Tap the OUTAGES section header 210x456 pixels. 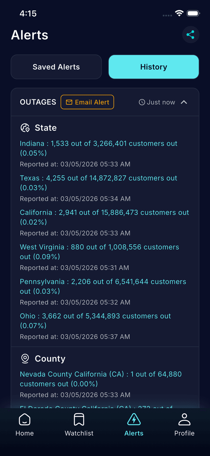click(38, 102)
